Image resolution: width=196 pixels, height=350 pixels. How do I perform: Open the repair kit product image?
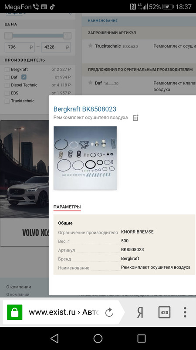(x=85, y=158)
